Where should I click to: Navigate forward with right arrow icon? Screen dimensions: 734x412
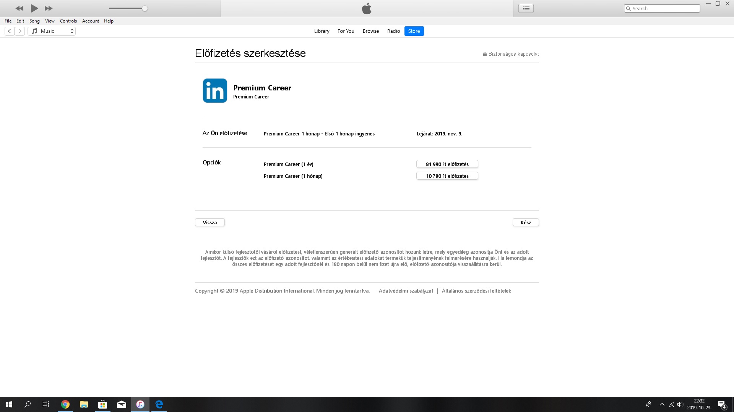20,31
